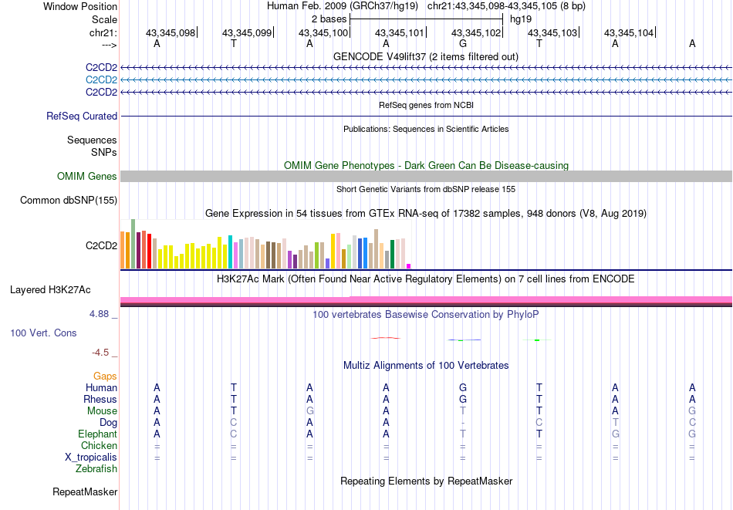This screenshot has width=733, height=510.
Task: Click the C base in the Elephant alignment row
Action: [234, 434]
